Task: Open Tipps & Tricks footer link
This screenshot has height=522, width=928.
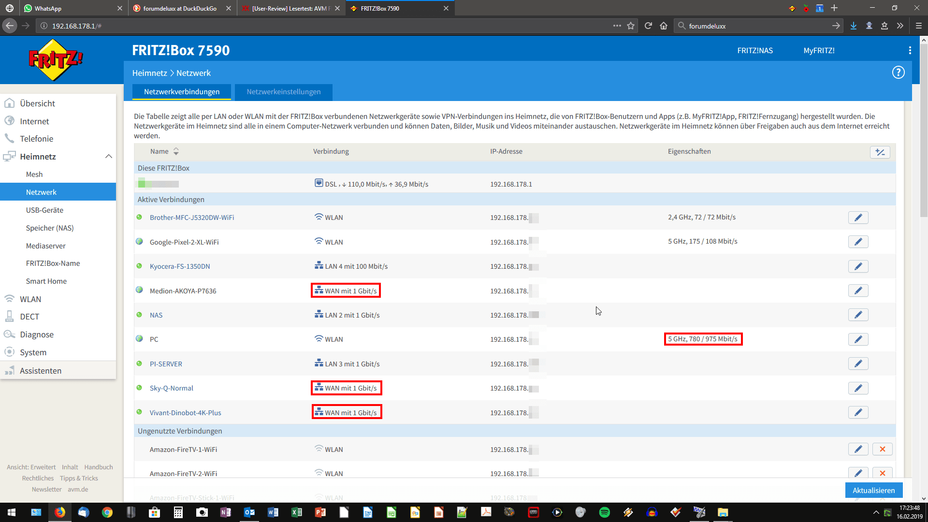Action: (79, 478)
